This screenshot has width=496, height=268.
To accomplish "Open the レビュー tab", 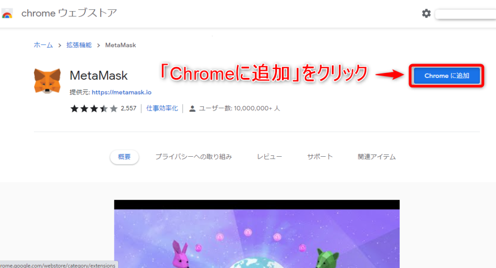I will [x=269, y=157].
